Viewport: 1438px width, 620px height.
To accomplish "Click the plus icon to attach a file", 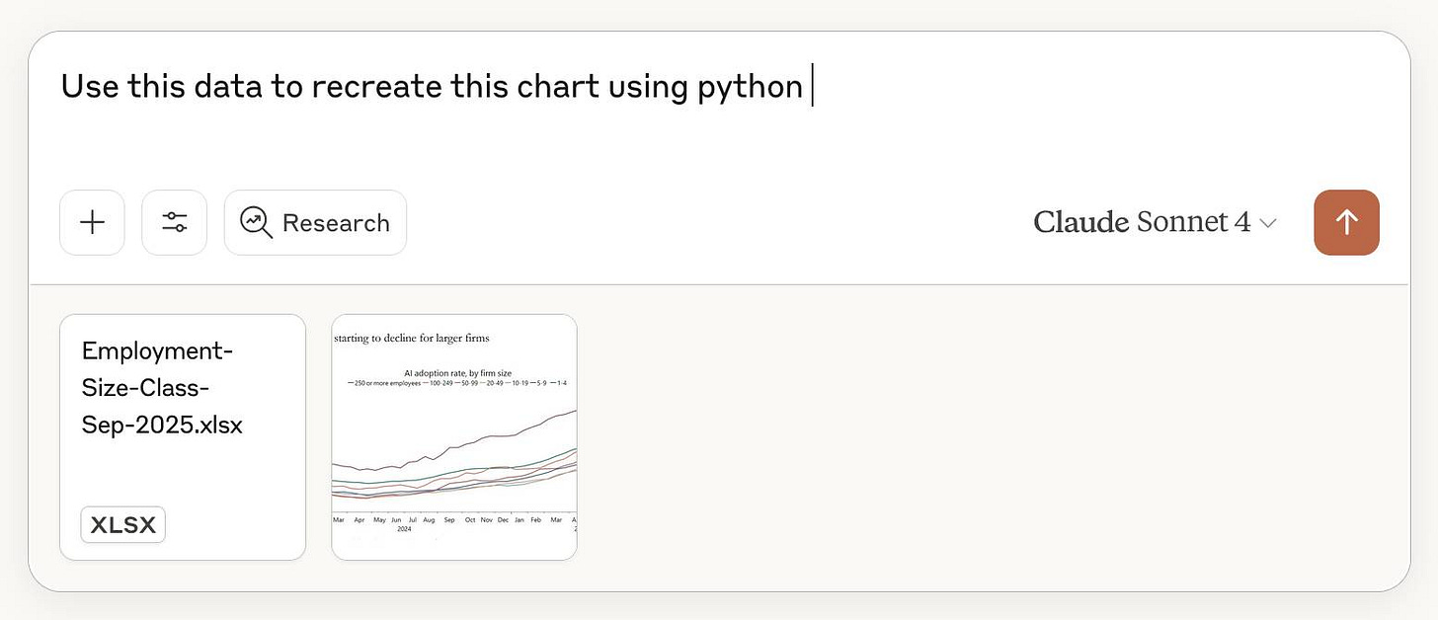I will point(92,222).
